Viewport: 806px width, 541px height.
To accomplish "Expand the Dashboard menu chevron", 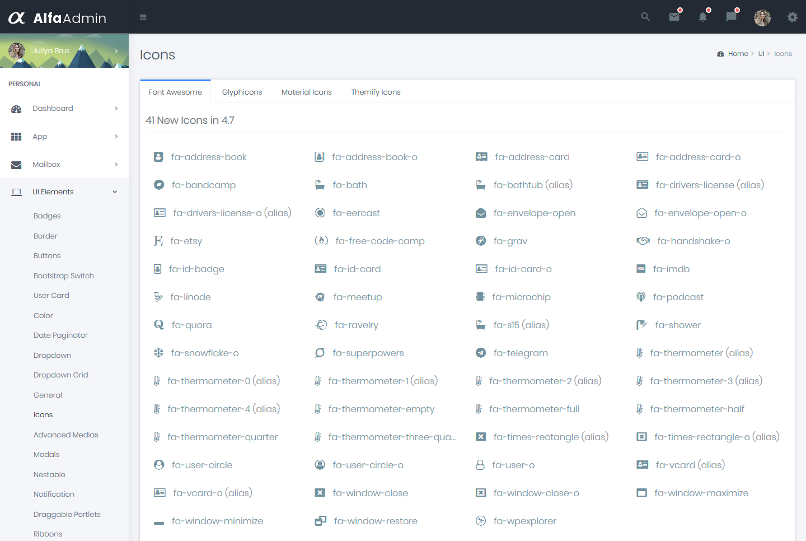I will (116, 109).
